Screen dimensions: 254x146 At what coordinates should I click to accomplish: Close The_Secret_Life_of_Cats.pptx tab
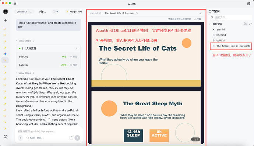click(x=137, y=13)
